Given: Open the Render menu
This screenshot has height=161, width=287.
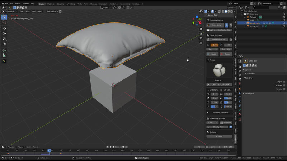Looking at the screenshot, I should pos(18,4).
